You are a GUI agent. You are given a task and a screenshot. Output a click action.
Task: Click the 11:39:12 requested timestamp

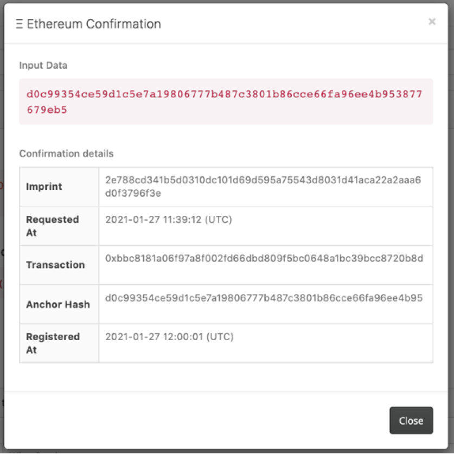pyautogui.click(x=168, y=220)
